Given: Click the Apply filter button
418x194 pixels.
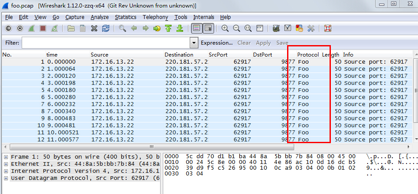Looking at the screenshot, I should pyautogui.click(x=263, y=43).
